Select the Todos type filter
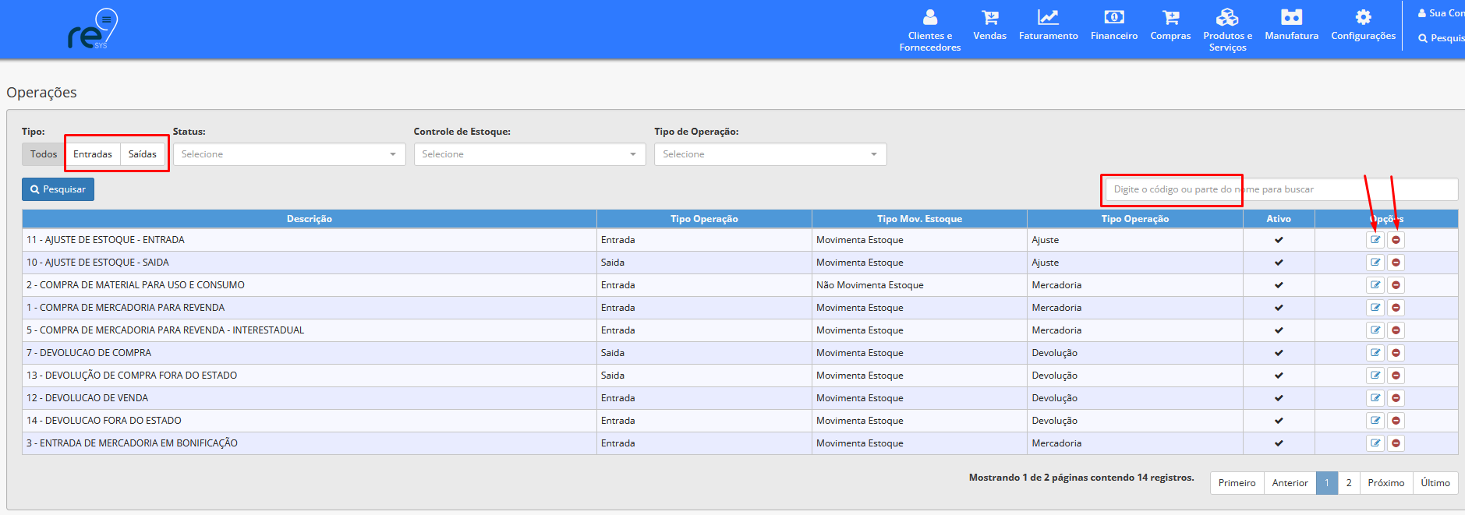The width and height of the screenshot is (1465, 515). (x=44, y=154)
